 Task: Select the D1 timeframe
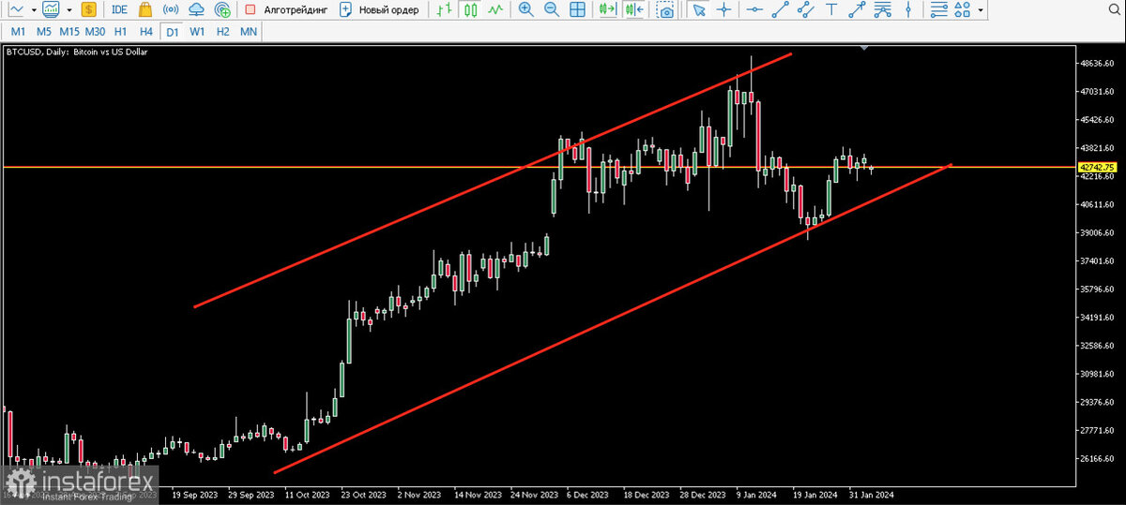(x=172, y=31)
